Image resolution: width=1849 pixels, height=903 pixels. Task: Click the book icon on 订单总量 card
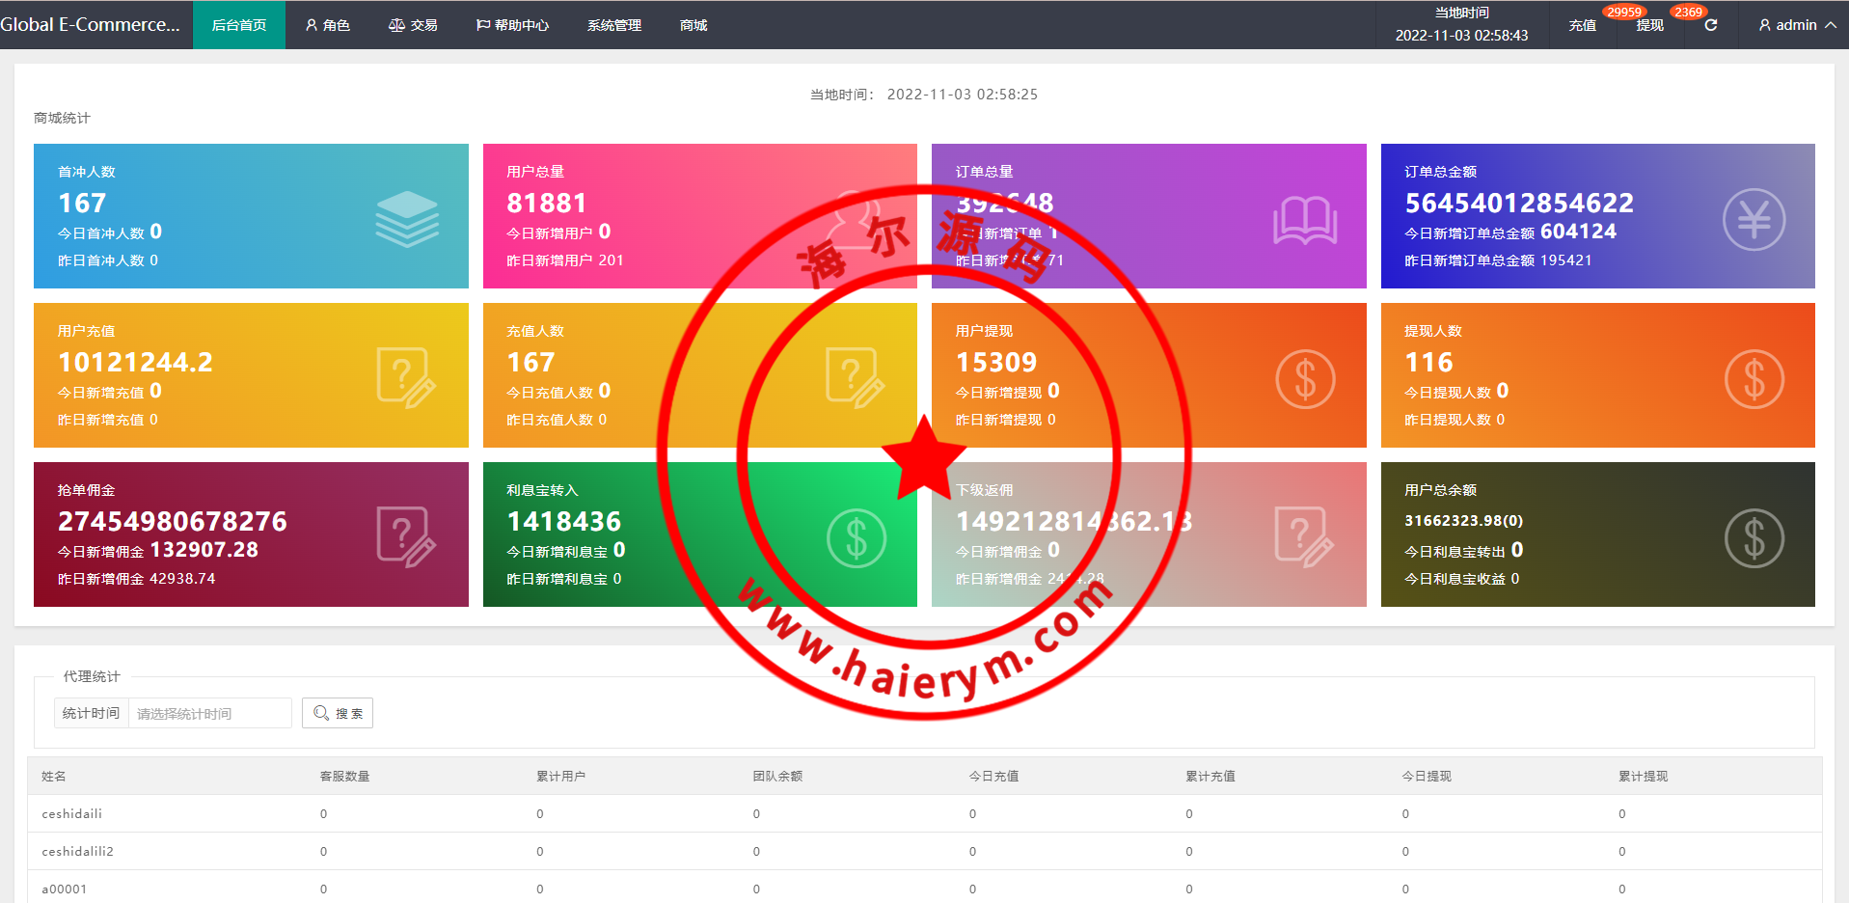point(1304,220)
